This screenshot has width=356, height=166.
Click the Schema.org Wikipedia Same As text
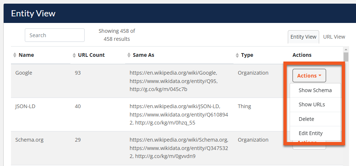point(179,140)
